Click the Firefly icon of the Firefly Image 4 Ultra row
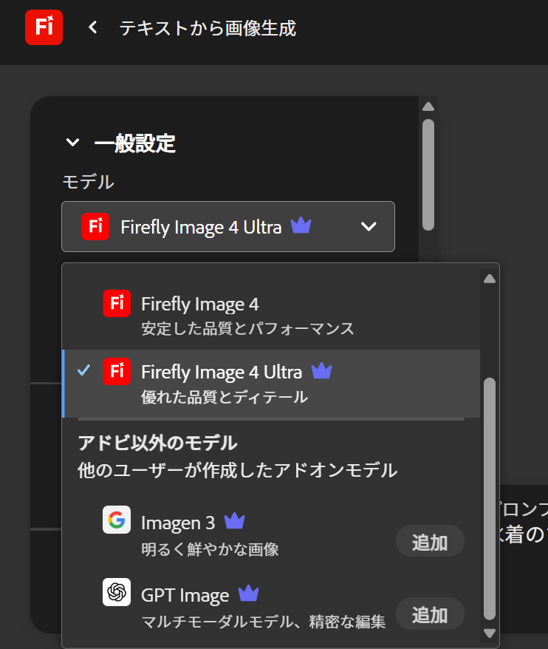 click(x=117, y=371)
